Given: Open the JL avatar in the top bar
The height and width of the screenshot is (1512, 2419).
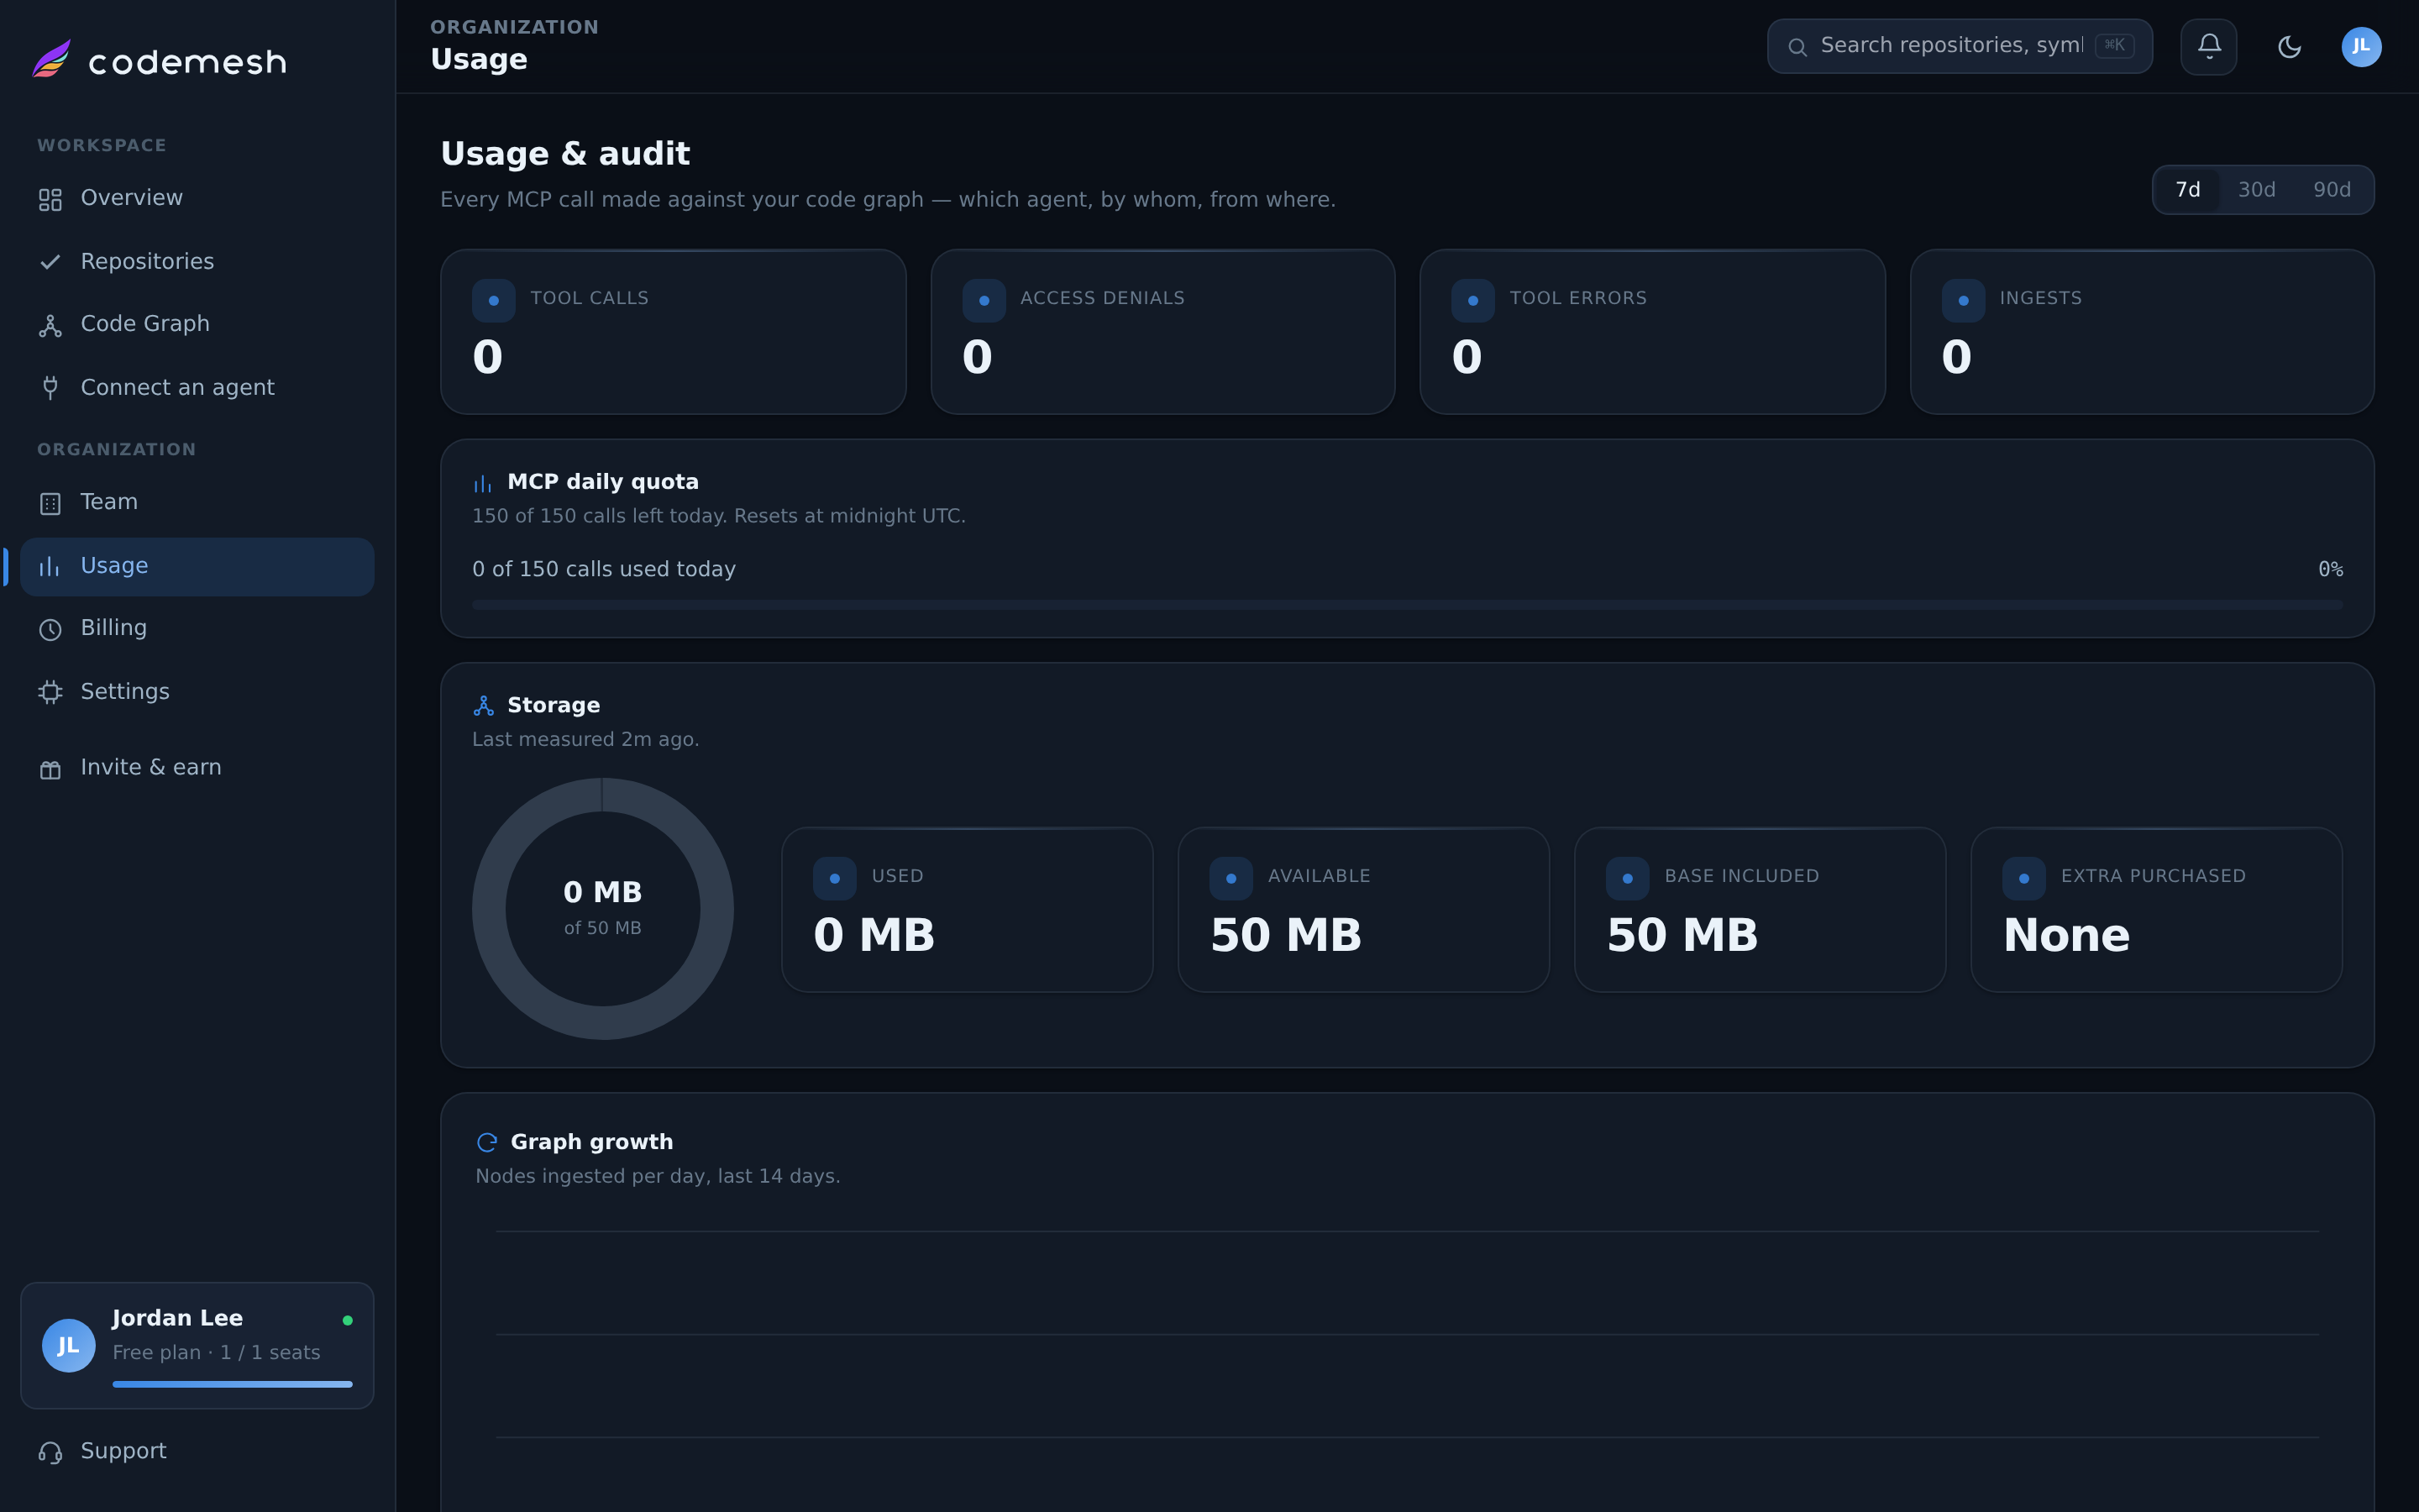Looking at the screenshot, I should click(x=2361, y=47).
